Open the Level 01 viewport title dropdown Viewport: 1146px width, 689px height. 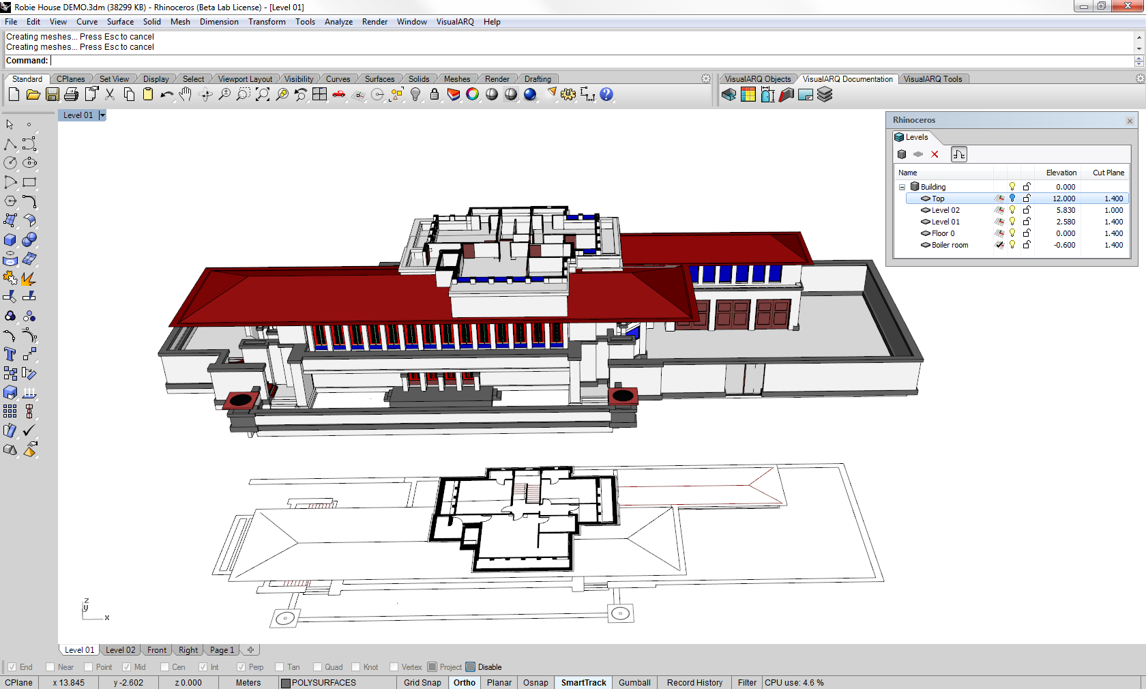coord(102,115)
